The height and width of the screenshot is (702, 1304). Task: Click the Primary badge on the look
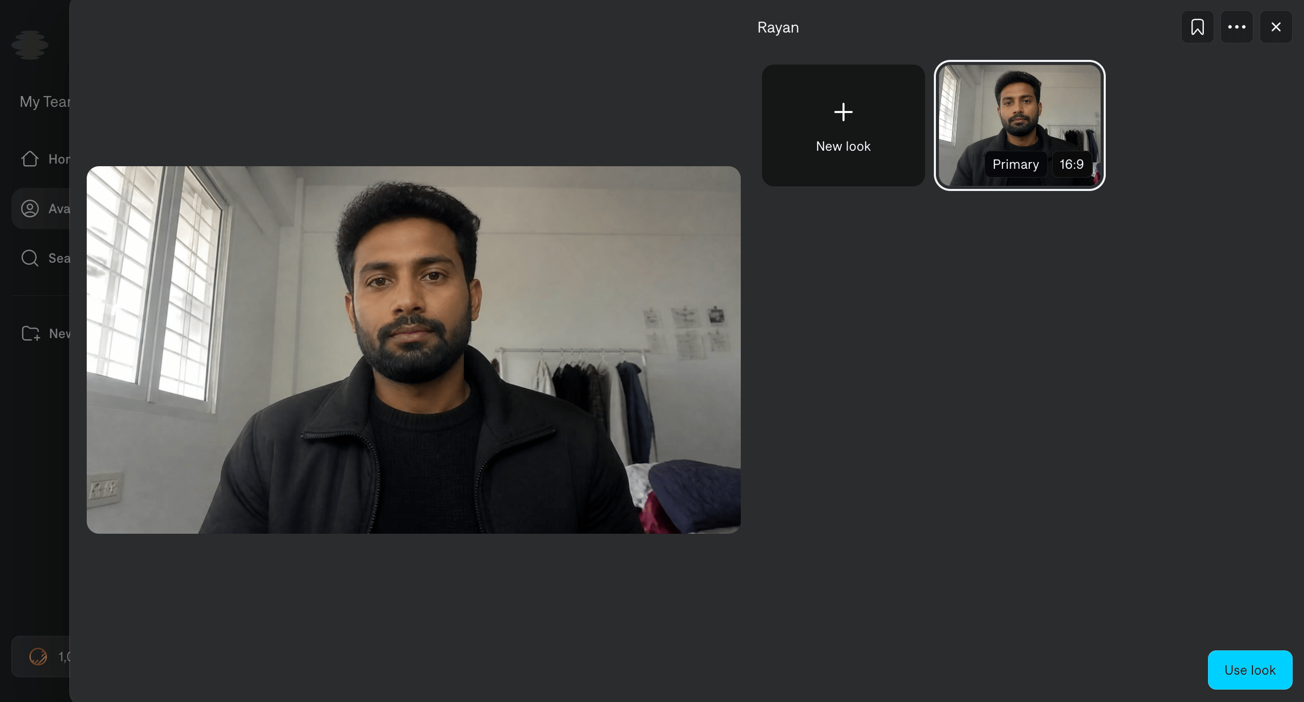[x=1015, y=164]
